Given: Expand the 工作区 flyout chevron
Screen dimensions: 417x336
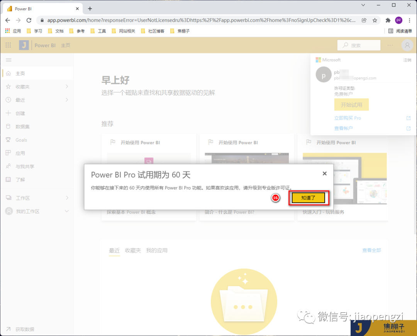Looking at the screenshot, I should 67,198.
